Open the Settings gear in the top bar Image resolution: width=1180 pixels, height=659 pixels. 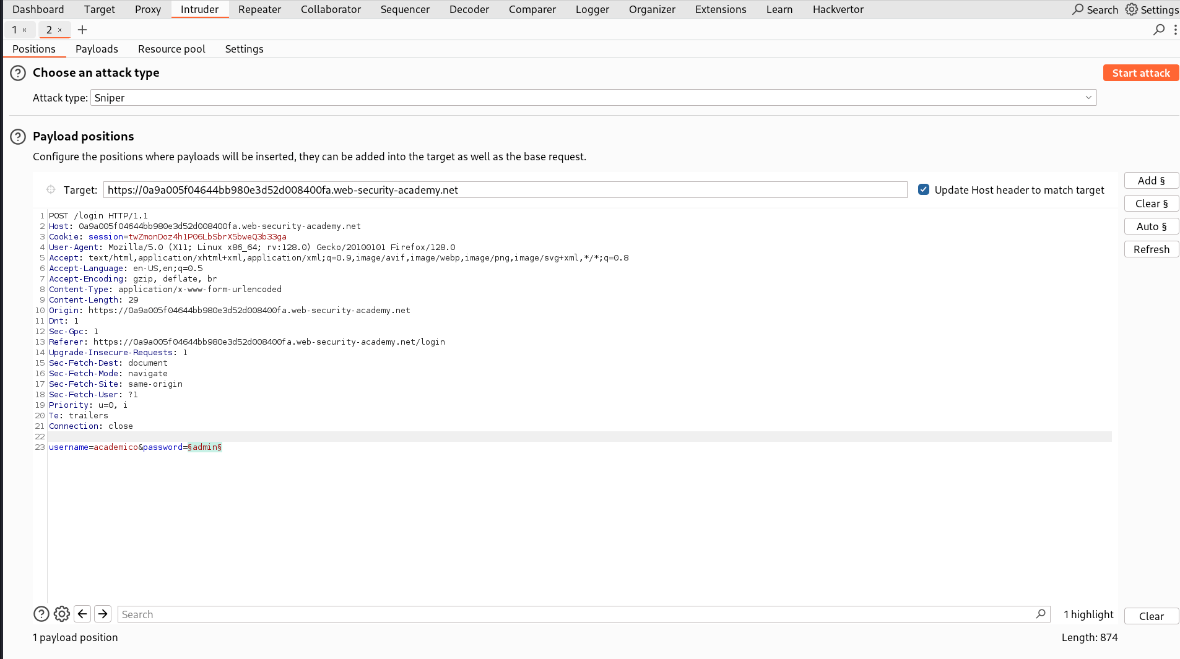pos(1152,9)
